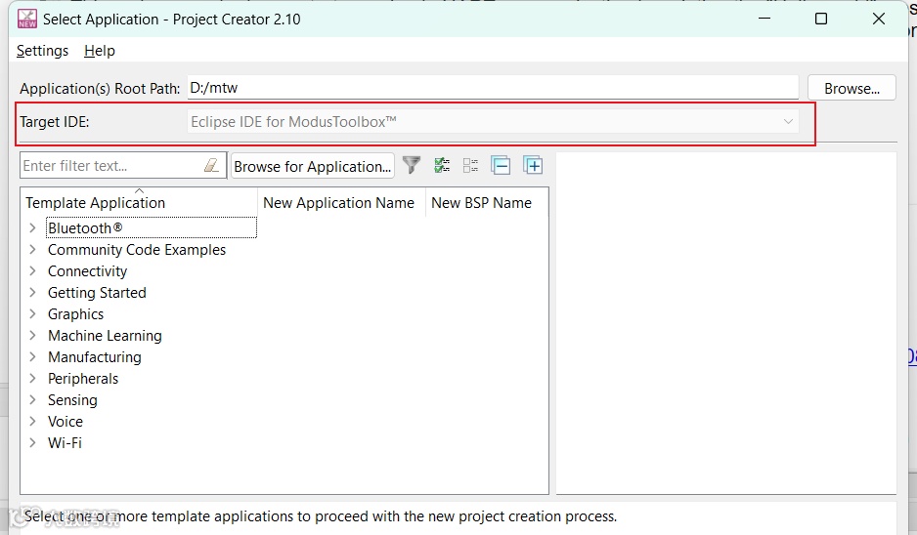Click the filter funnel icon
The height and width of the screenshot is (535, 917).
(412, 165)
